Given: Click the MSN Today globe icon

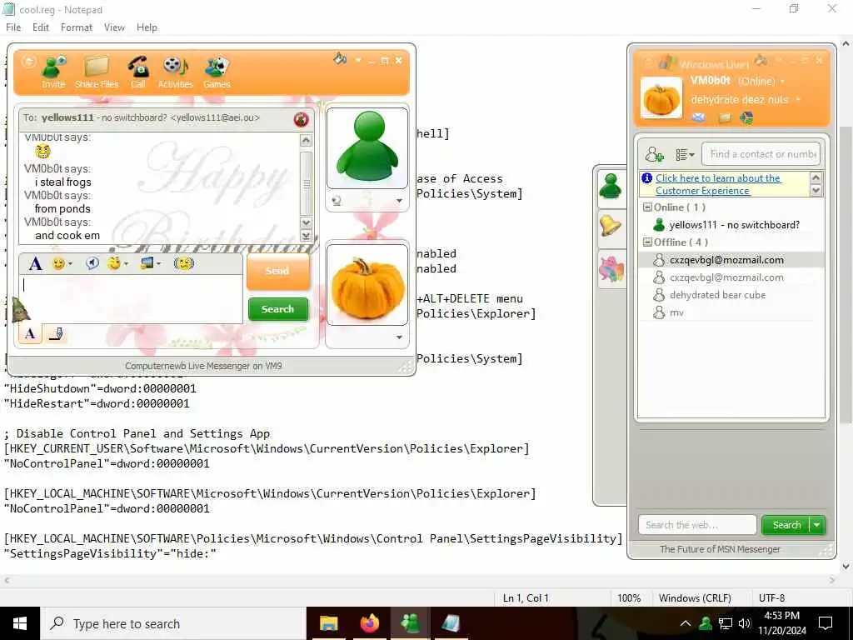Looking at the screenshot, I should pyautogui.click(x=746, y=117).
